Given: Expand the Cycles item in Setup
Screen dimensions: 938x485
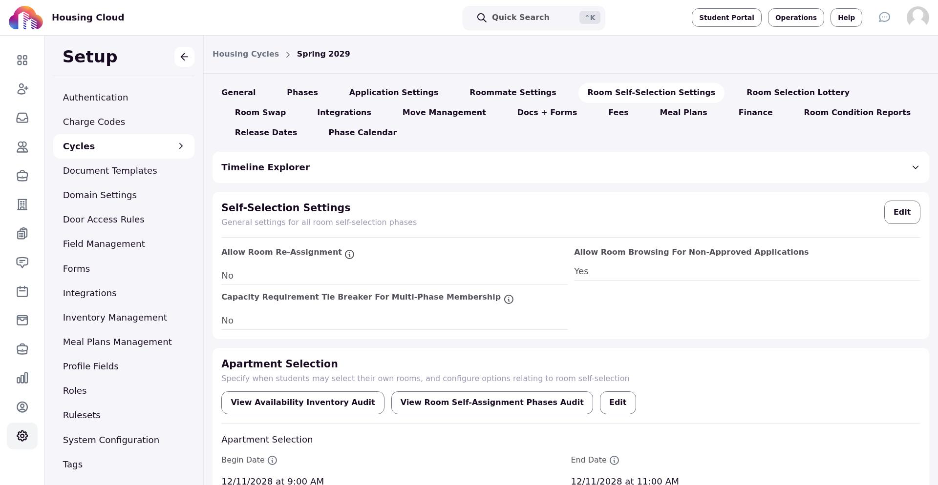Looking at the screenshot, I should (x=181, y=146).
